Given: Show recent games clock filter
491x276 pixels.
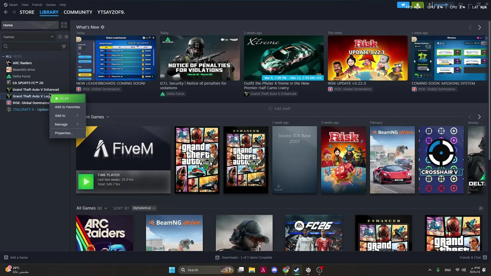Looking at the screenshot, I should (60, 37).
